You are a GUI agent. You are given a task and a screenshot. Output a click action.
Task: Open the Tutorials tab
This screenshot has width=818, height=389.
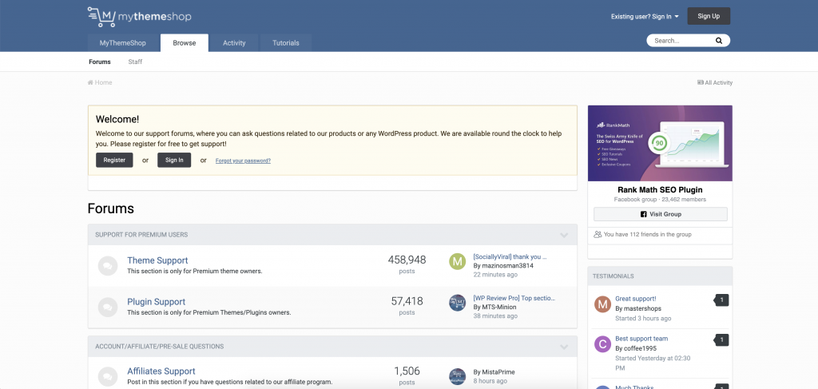coord(286,43)
